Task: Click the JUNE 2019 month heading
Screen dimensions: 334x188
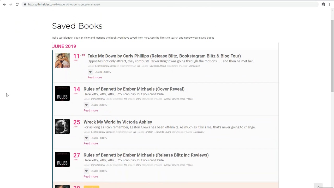Action: 64,46
